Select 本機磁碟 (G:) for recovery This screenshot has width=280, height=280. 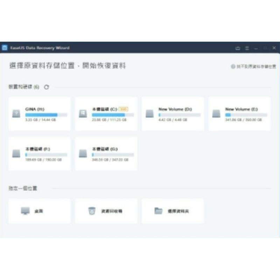[106, 153]
